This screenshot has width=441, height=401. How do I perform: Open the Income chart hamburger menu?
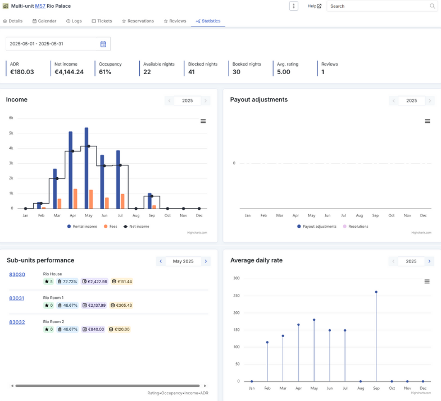point(203,121)
